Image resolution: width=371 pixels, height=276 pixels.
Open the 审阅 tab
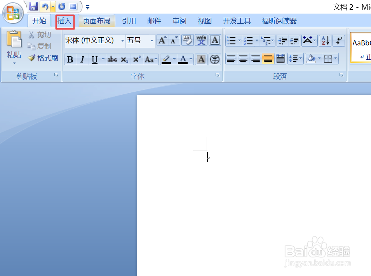pos(179,21)
